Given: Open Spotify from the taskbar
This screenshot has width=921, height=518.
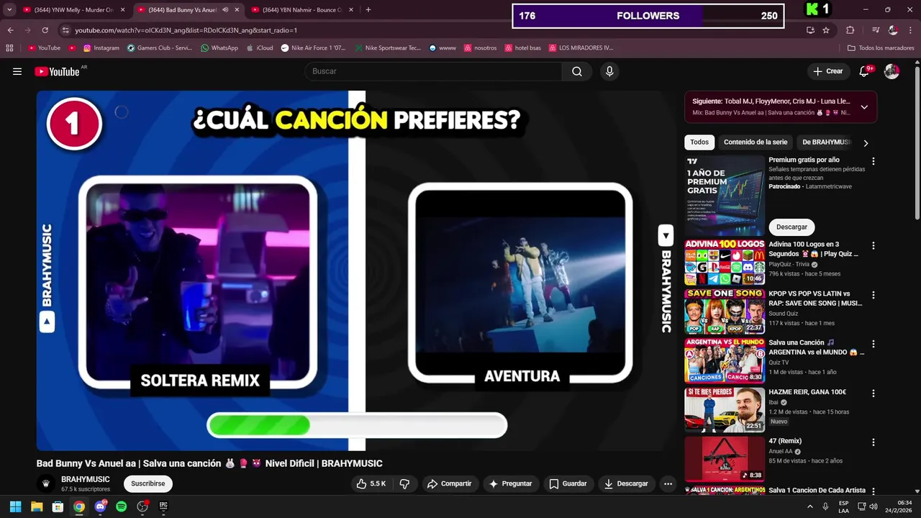Looking at the screenshot, I should tap(121, 506).
